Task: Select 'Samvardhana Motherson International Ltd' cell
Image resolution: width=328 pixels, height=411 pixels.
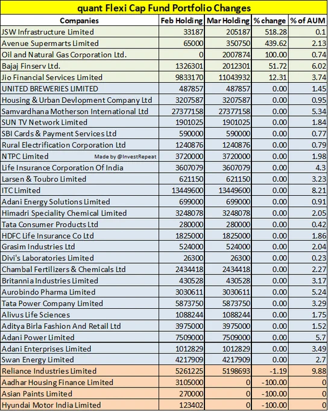Action: (x=80, y=111)
